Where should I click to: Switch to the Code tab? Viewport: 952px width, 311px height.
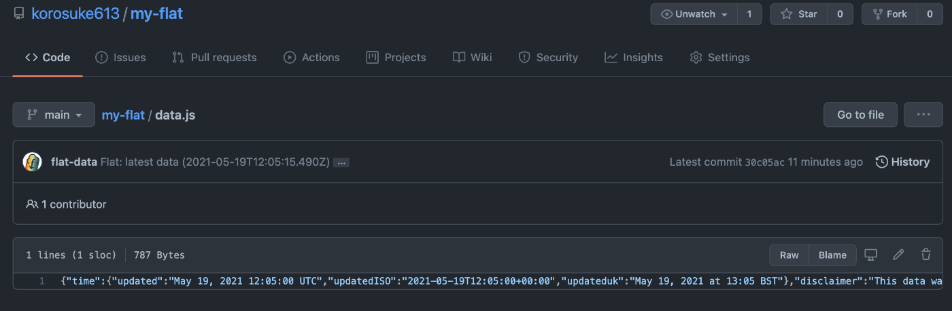[x=48, y=58]
